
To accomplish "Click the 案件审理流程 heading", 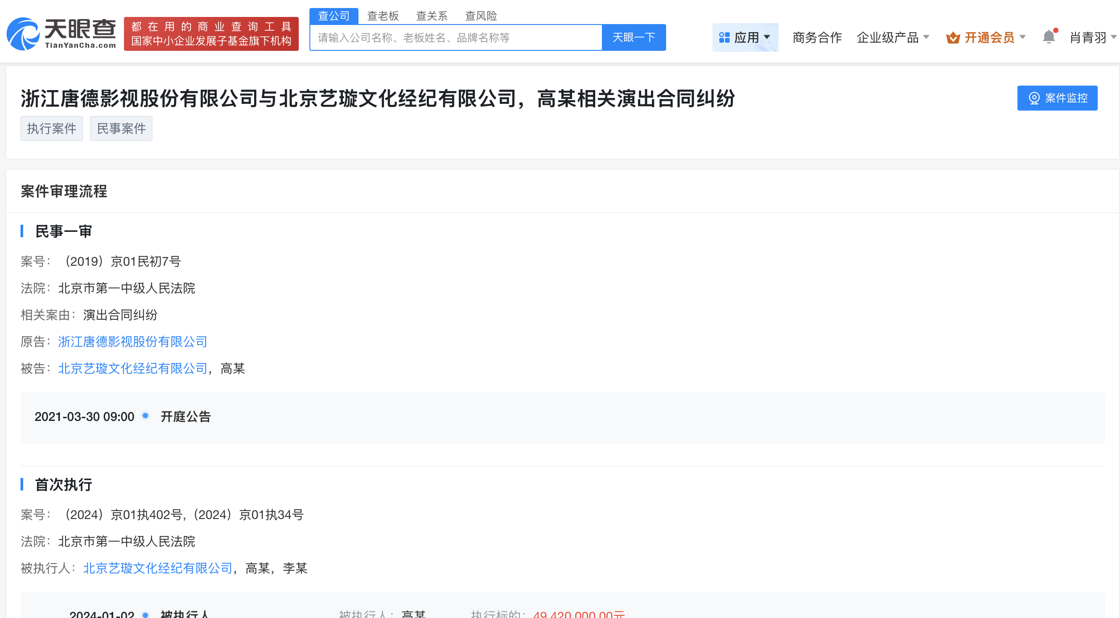I will (x=64, y=191).
